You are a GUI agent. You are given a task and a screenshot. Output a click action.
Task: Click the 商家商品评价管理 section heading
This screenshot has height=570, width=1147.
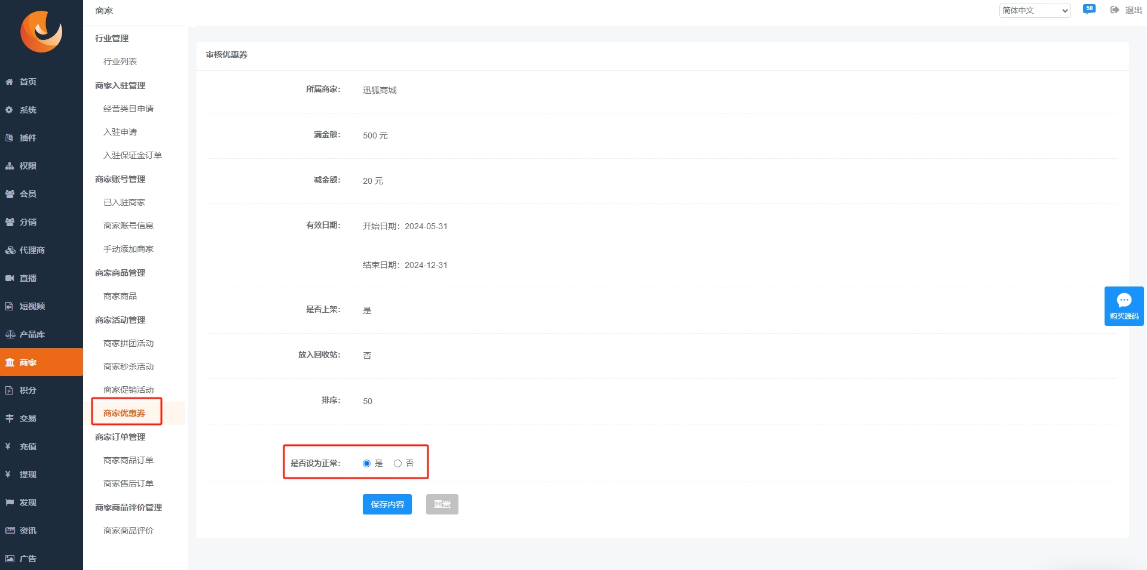[x=129, y=507]
